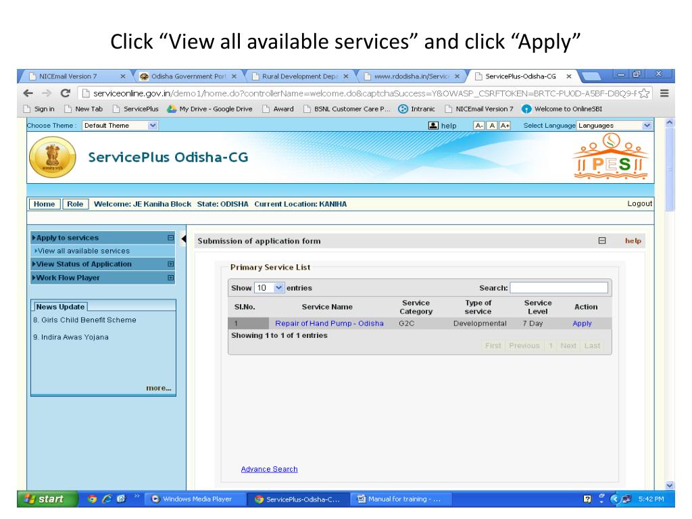Switch to Odisha Government Portal tab
The image size is (692, 519).
pos(188,76)
